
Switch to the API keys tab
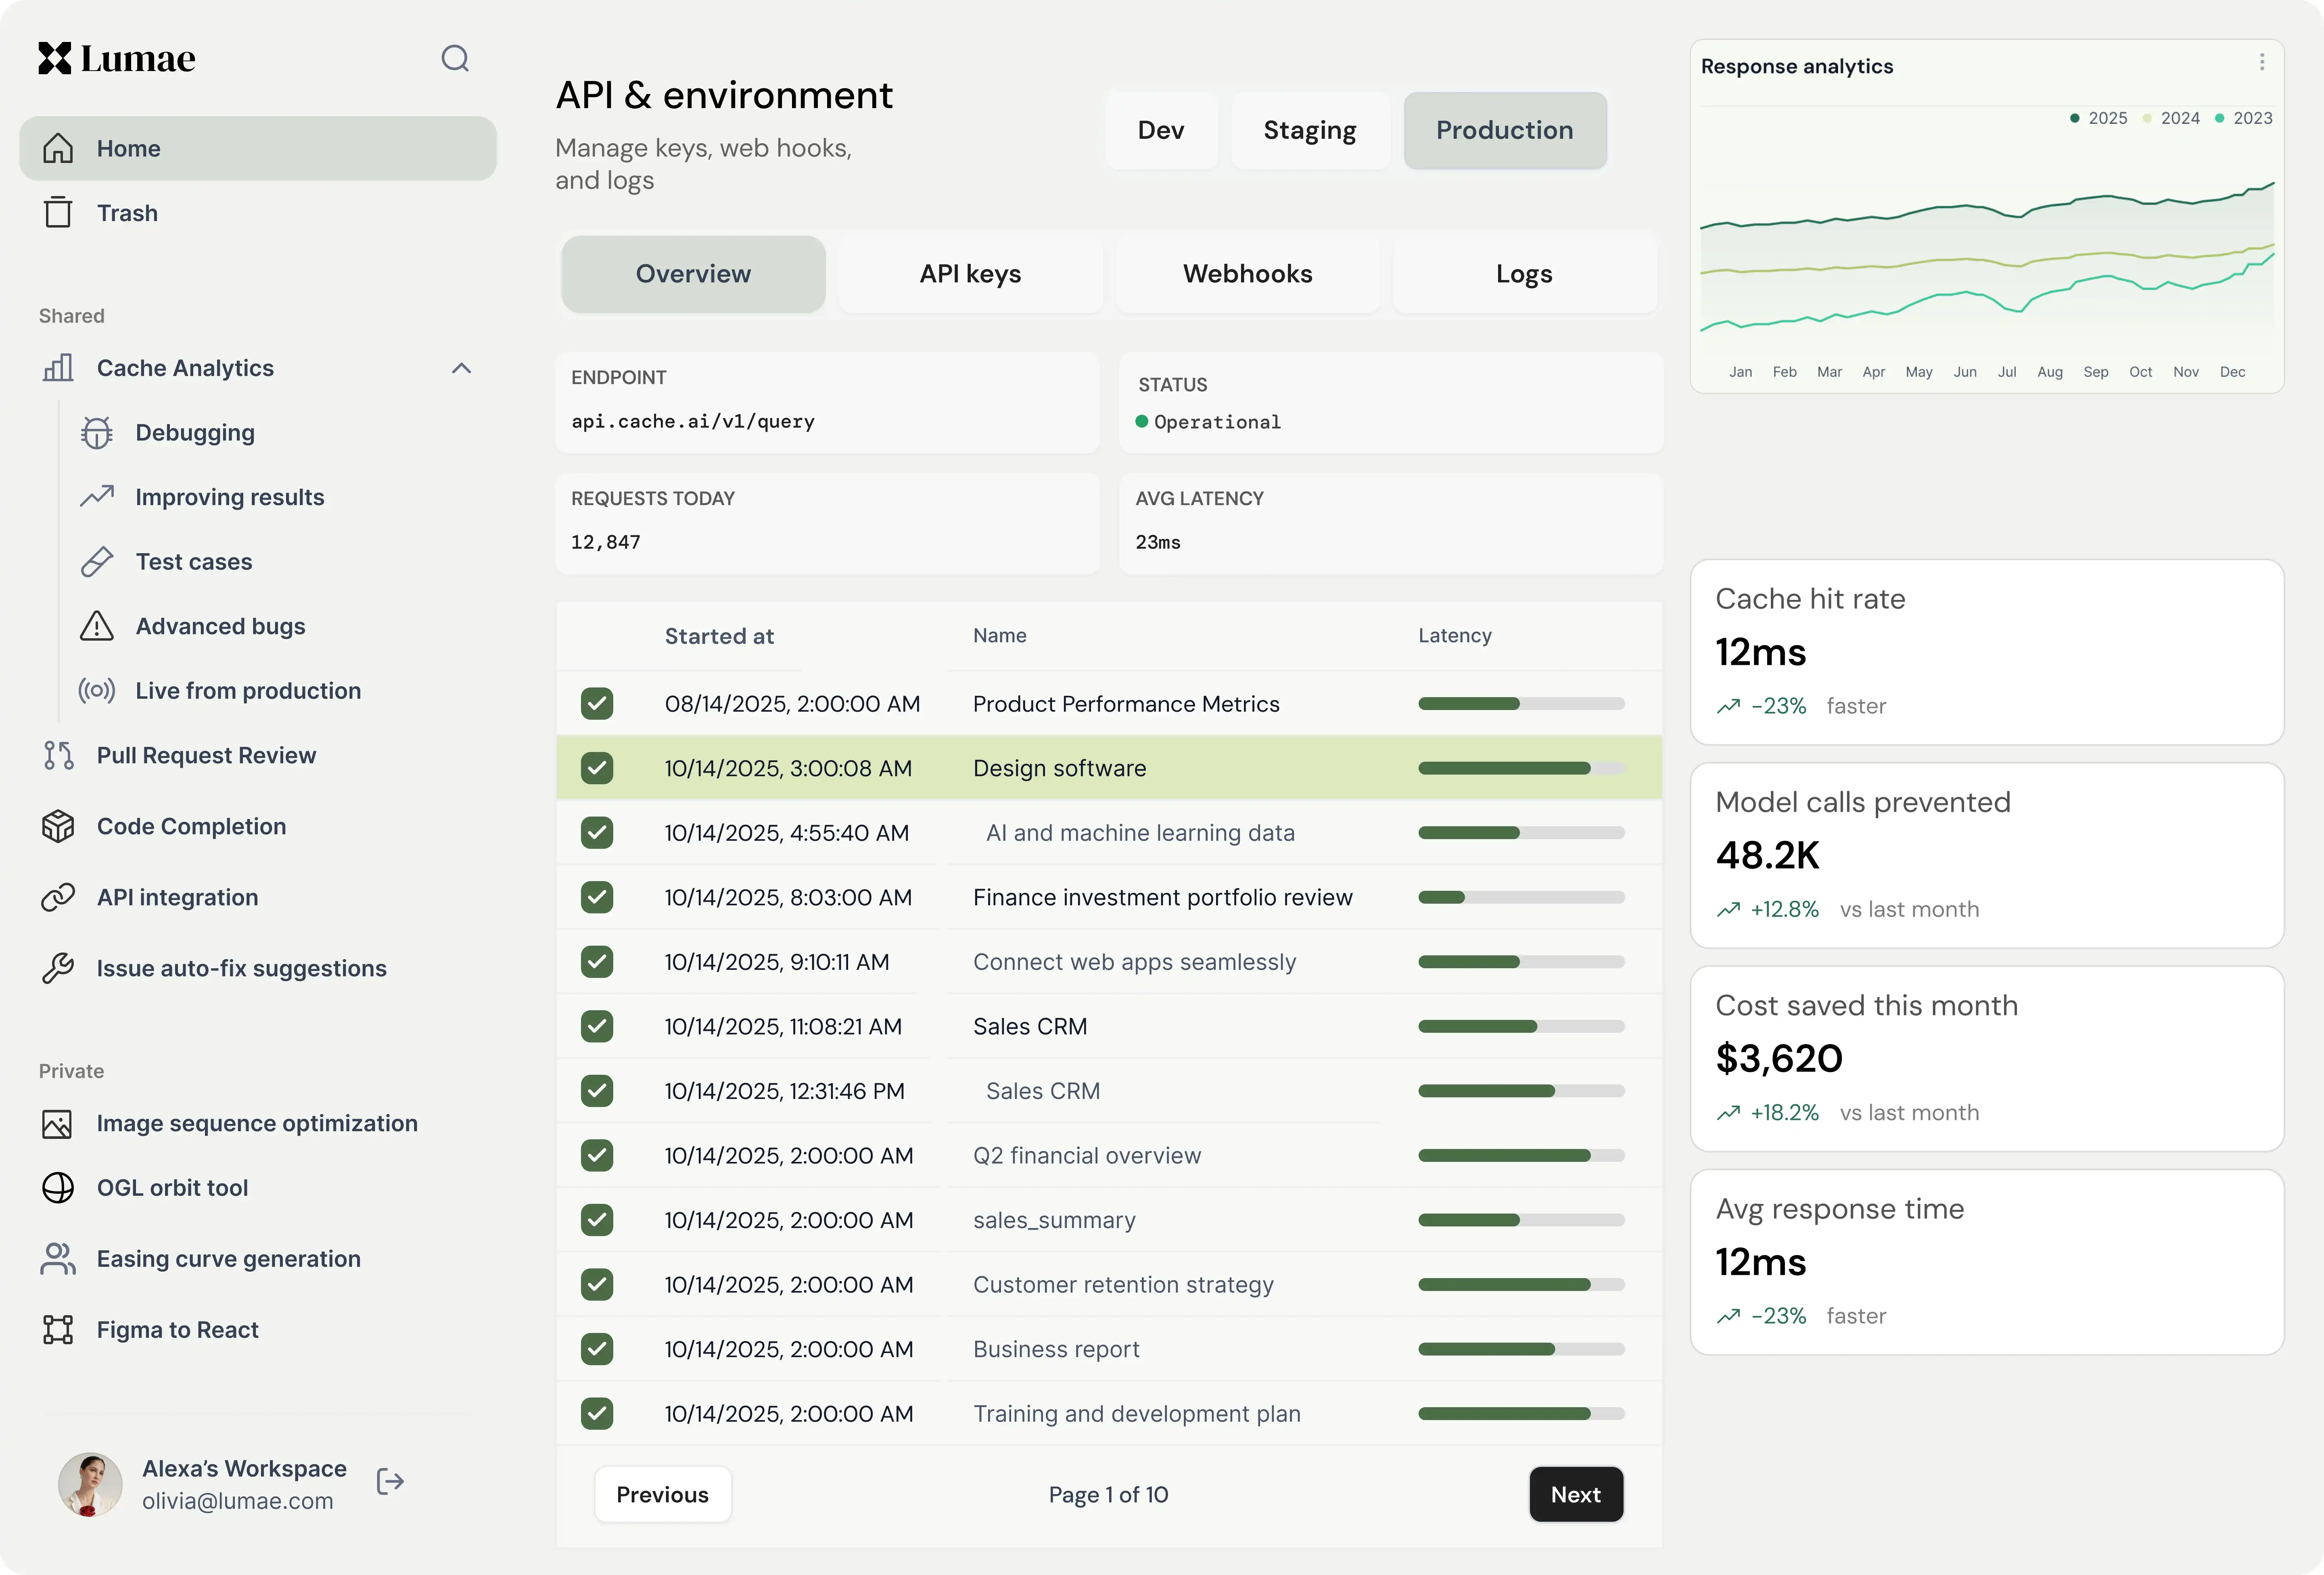970,274
